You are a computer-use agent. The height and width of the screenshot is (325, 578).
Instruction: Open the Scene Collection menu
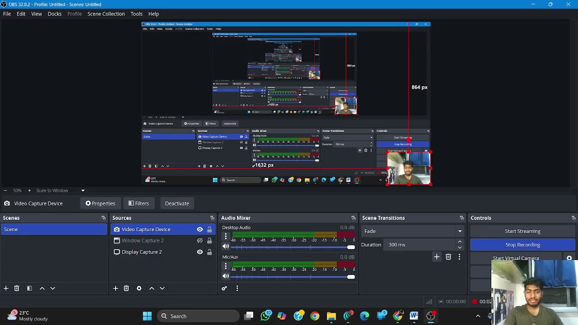pyautogui.click(x=106, y=14)
